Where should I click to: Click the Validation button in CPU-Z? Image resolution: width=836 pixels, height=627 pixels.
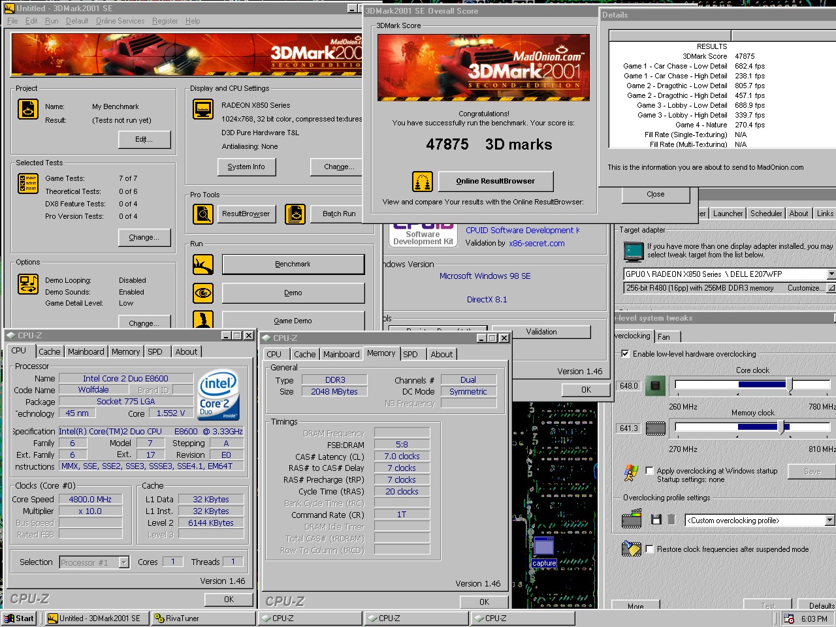click(x=541, y=332)
